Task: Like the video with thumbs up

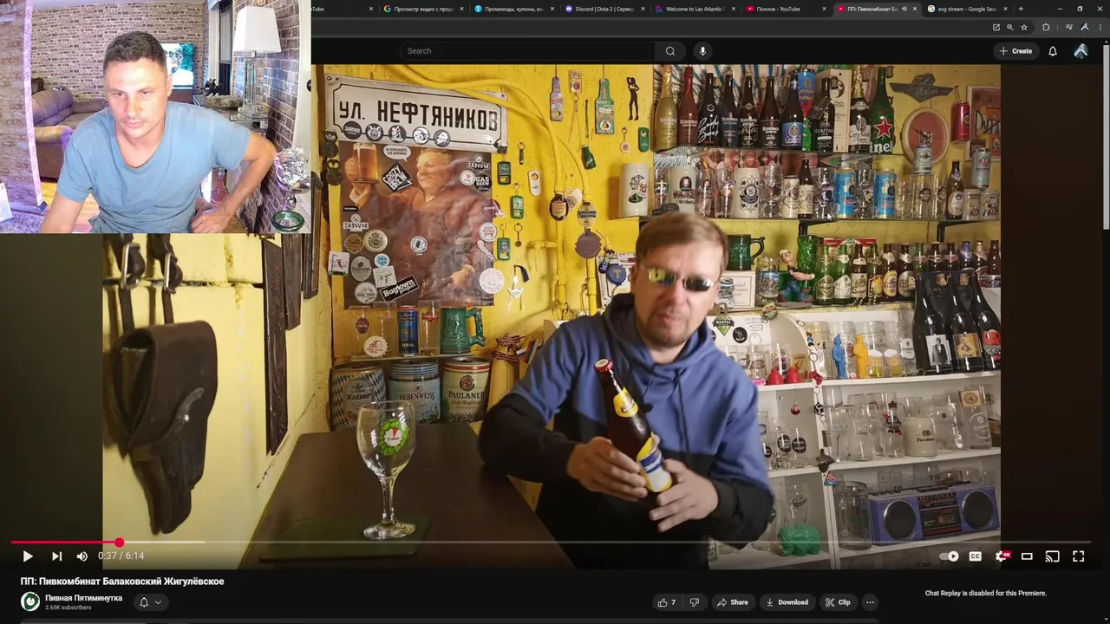Action: coord(666,602)
